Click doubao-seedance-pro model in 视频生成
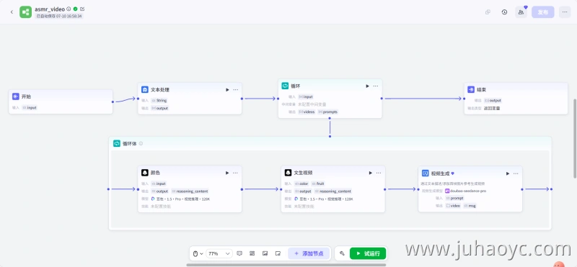Viewport: 577px width, 267px height. click(x=465, y=191)
